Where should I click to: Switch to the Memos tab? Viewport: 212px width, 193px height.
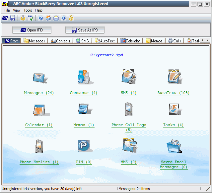coord(154,41)
